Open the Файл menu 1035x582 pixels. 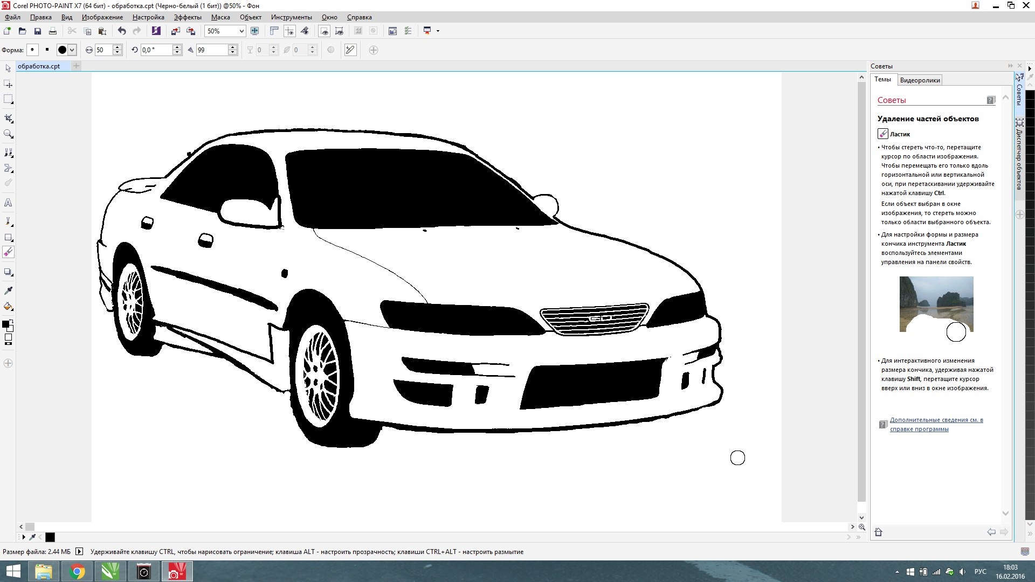point(12,17)
